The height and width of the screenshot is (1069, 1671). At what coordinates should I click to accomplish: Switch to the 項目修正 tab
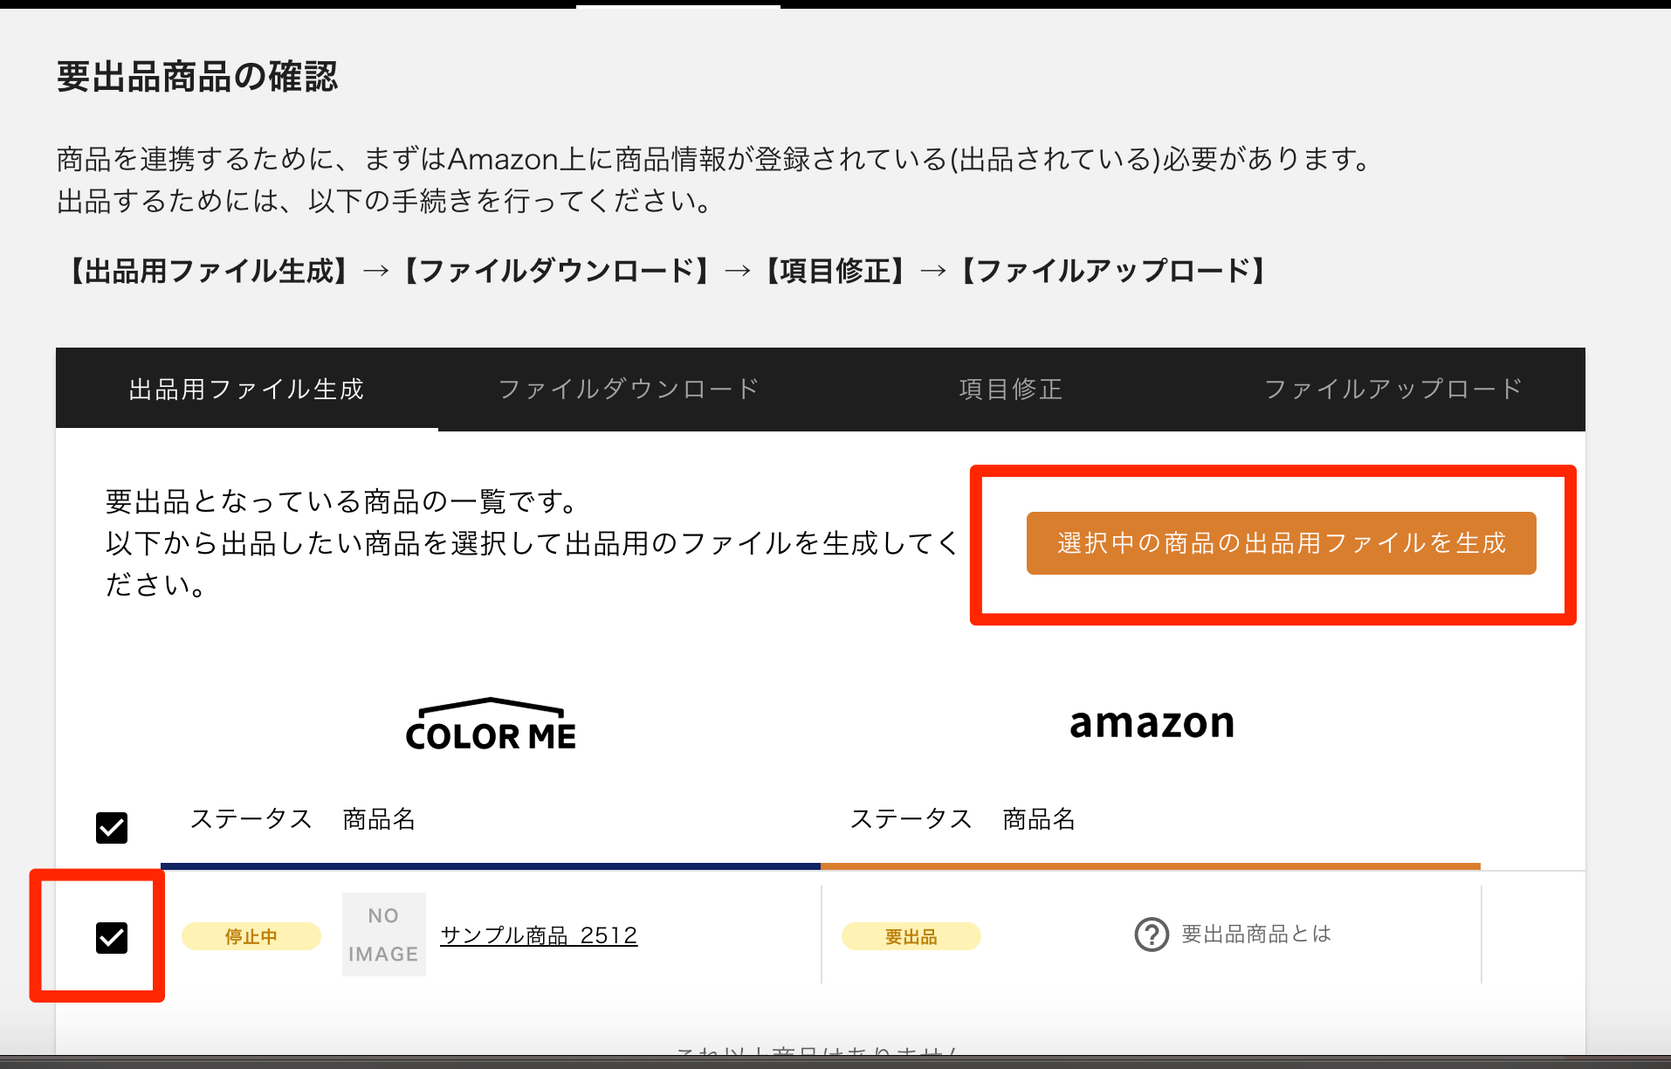(x=1010, y=389)
